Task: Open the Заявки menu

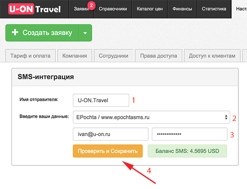Action: coord(81,9)
